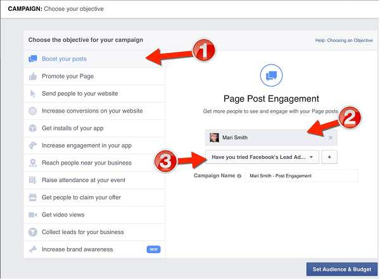380x279 pixels.
Task: Click the globe icon for Increase conversions
Action: click(33, 111)
